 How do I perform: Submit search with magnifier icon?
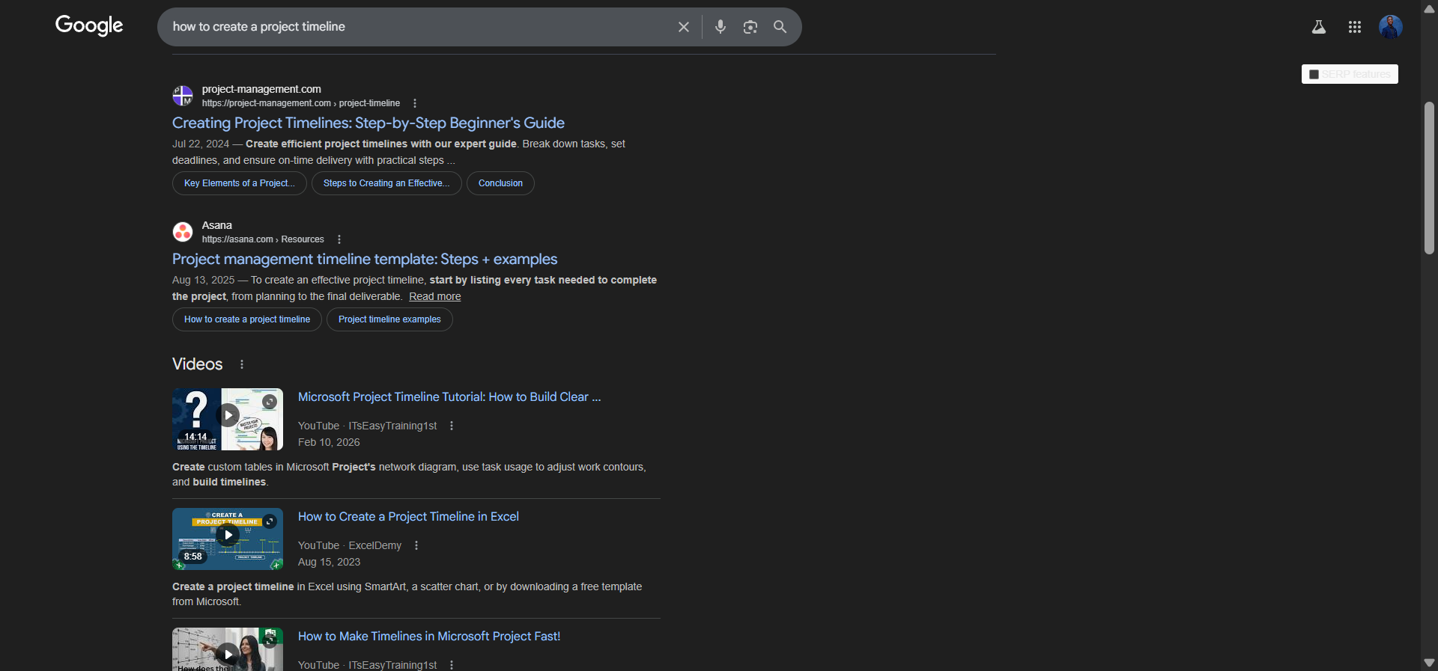[780, 27]
